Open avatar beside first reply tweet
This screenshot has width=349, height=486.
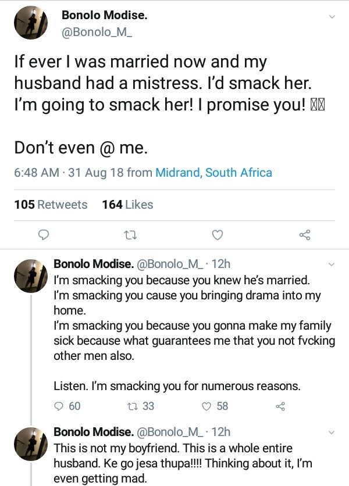point(30,277)
